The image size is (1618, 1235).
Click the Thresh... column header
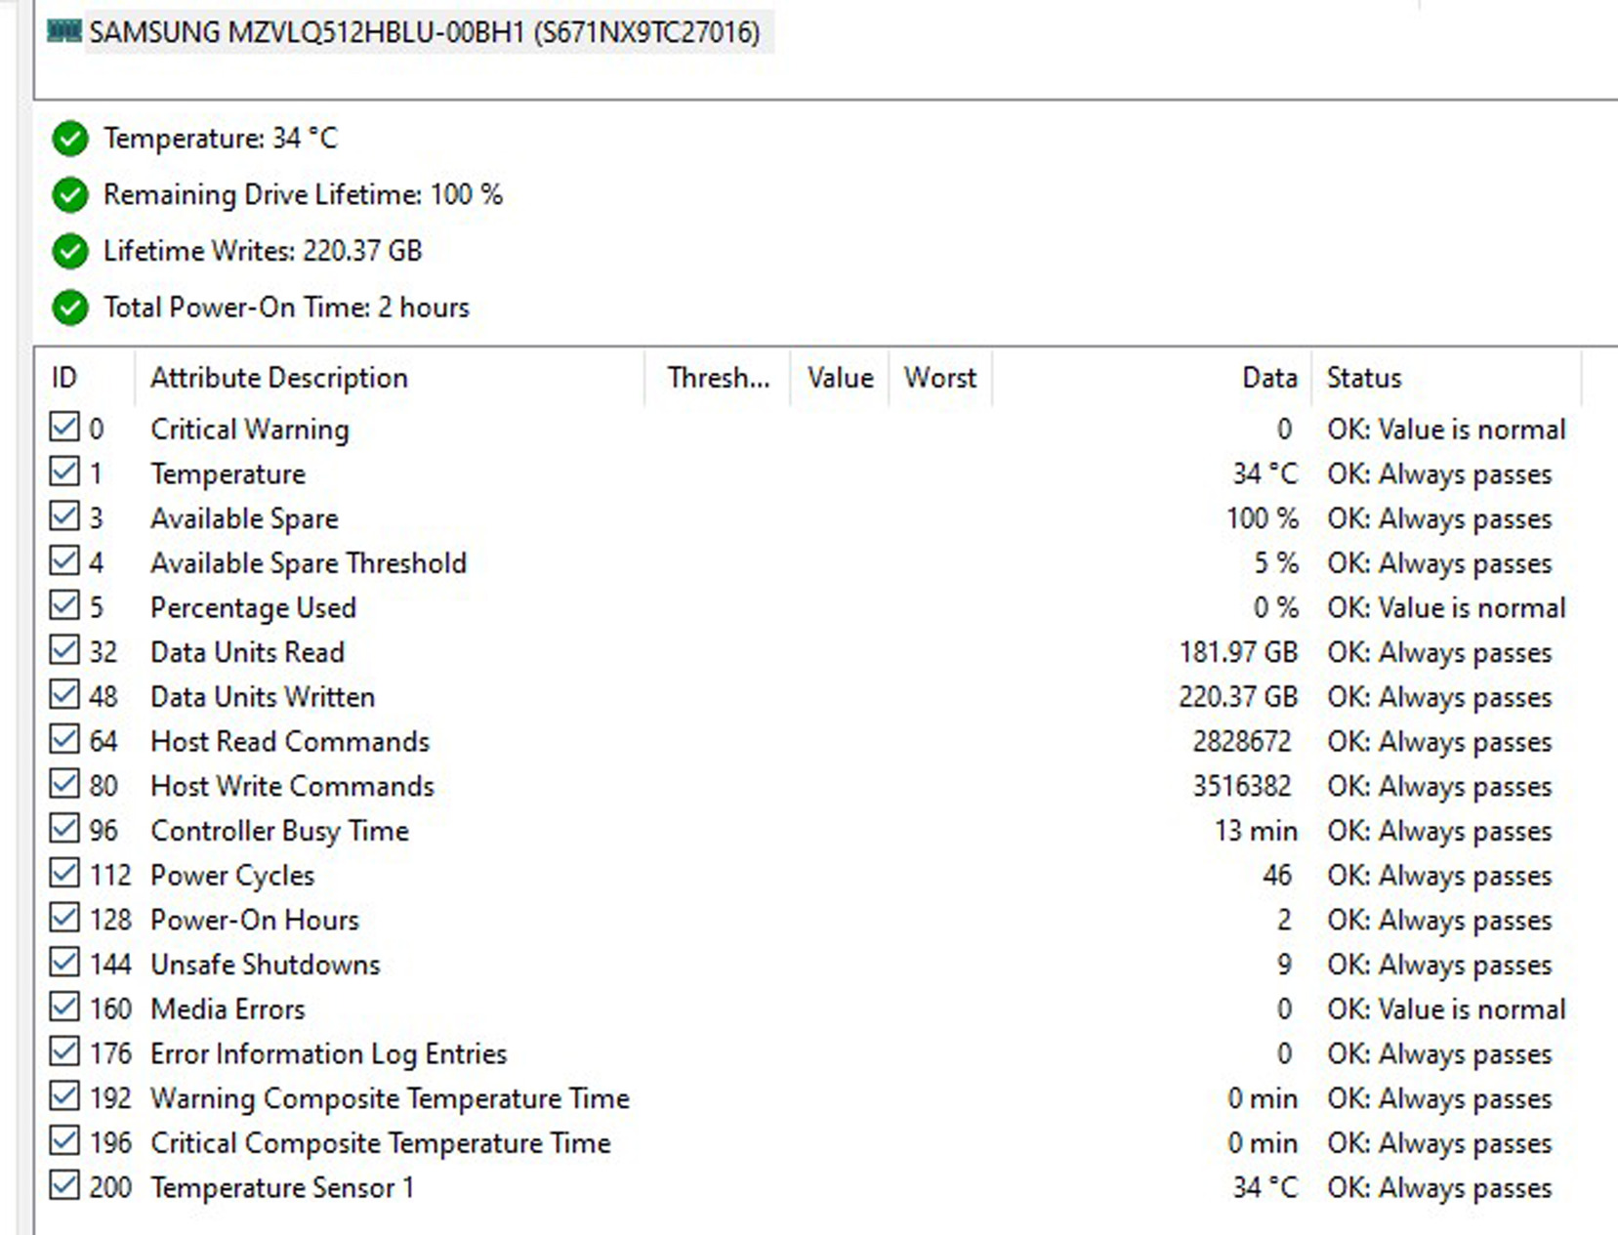pos(718,378)
